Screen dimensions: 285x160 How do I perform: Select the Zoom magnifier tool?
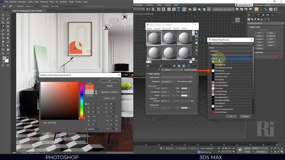3,53
